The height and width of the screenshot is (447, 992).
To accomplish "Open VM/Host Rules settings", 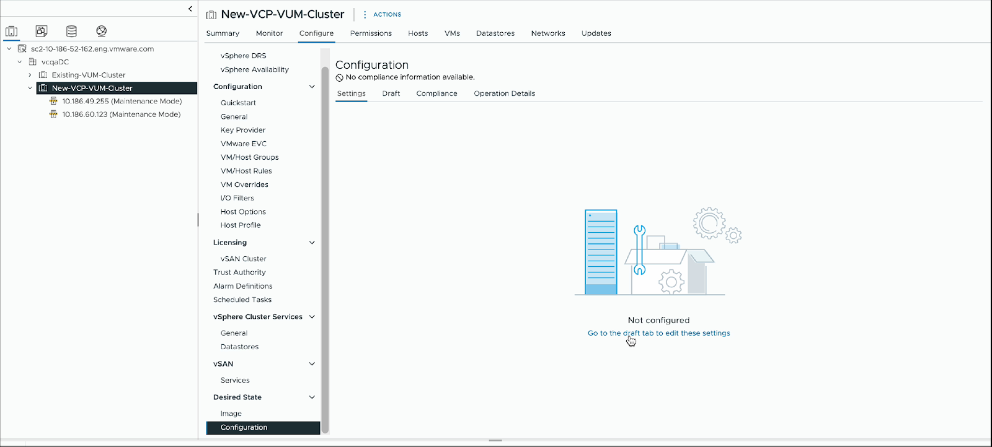I will (246, 171).
